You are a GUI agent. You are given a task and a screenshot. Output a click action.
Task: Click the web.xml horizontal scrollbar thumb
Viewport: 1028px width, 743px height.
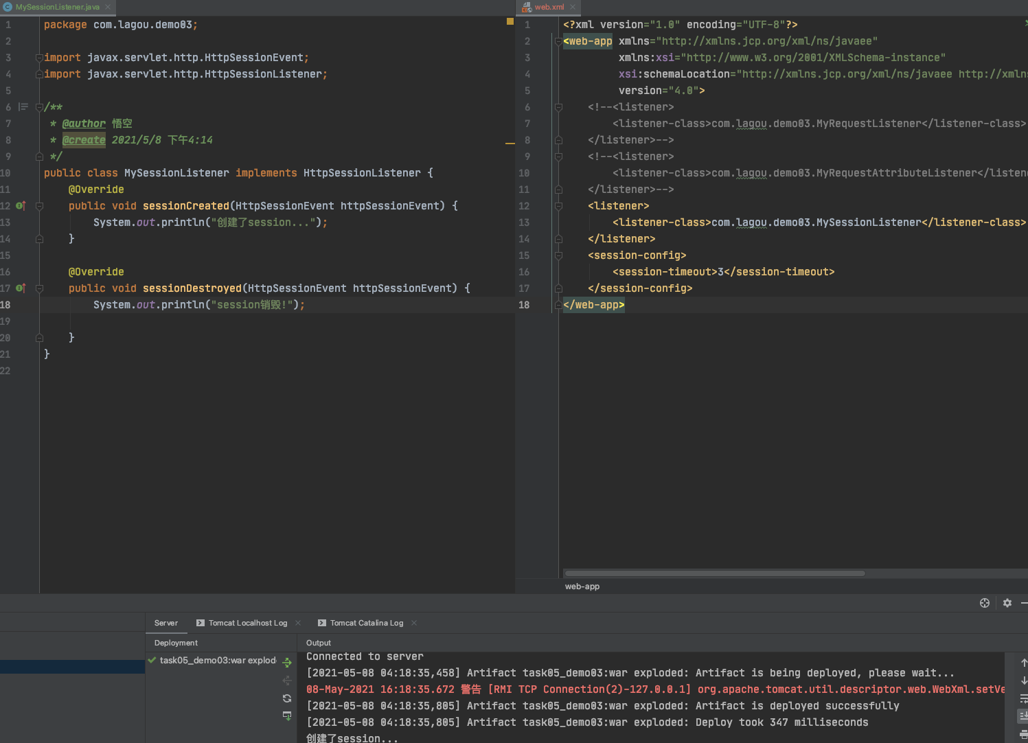coord(714,573)
